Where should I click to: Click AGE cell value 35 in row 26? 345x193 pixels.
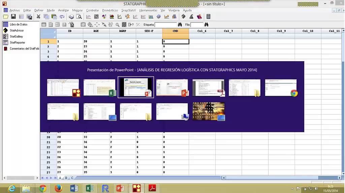(x=96, y=167)
